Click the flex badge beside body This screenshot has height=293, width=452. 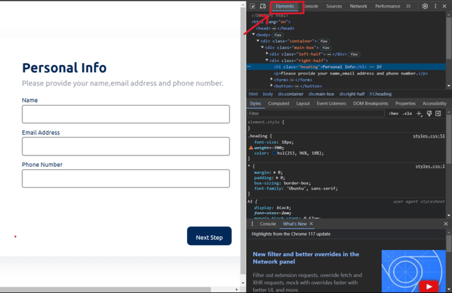(277, 35)
